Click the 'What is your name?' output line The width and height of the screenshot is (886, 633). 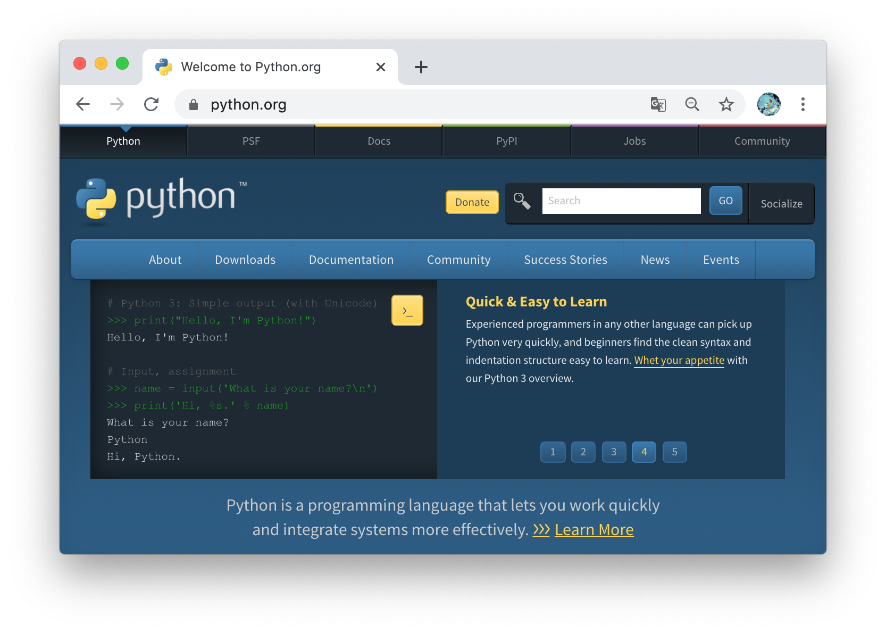tap(168, 422)
